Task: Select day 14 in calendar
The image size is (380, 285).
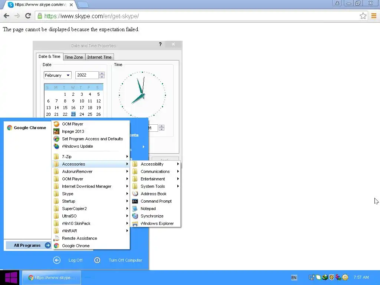Action: point(56,108)
